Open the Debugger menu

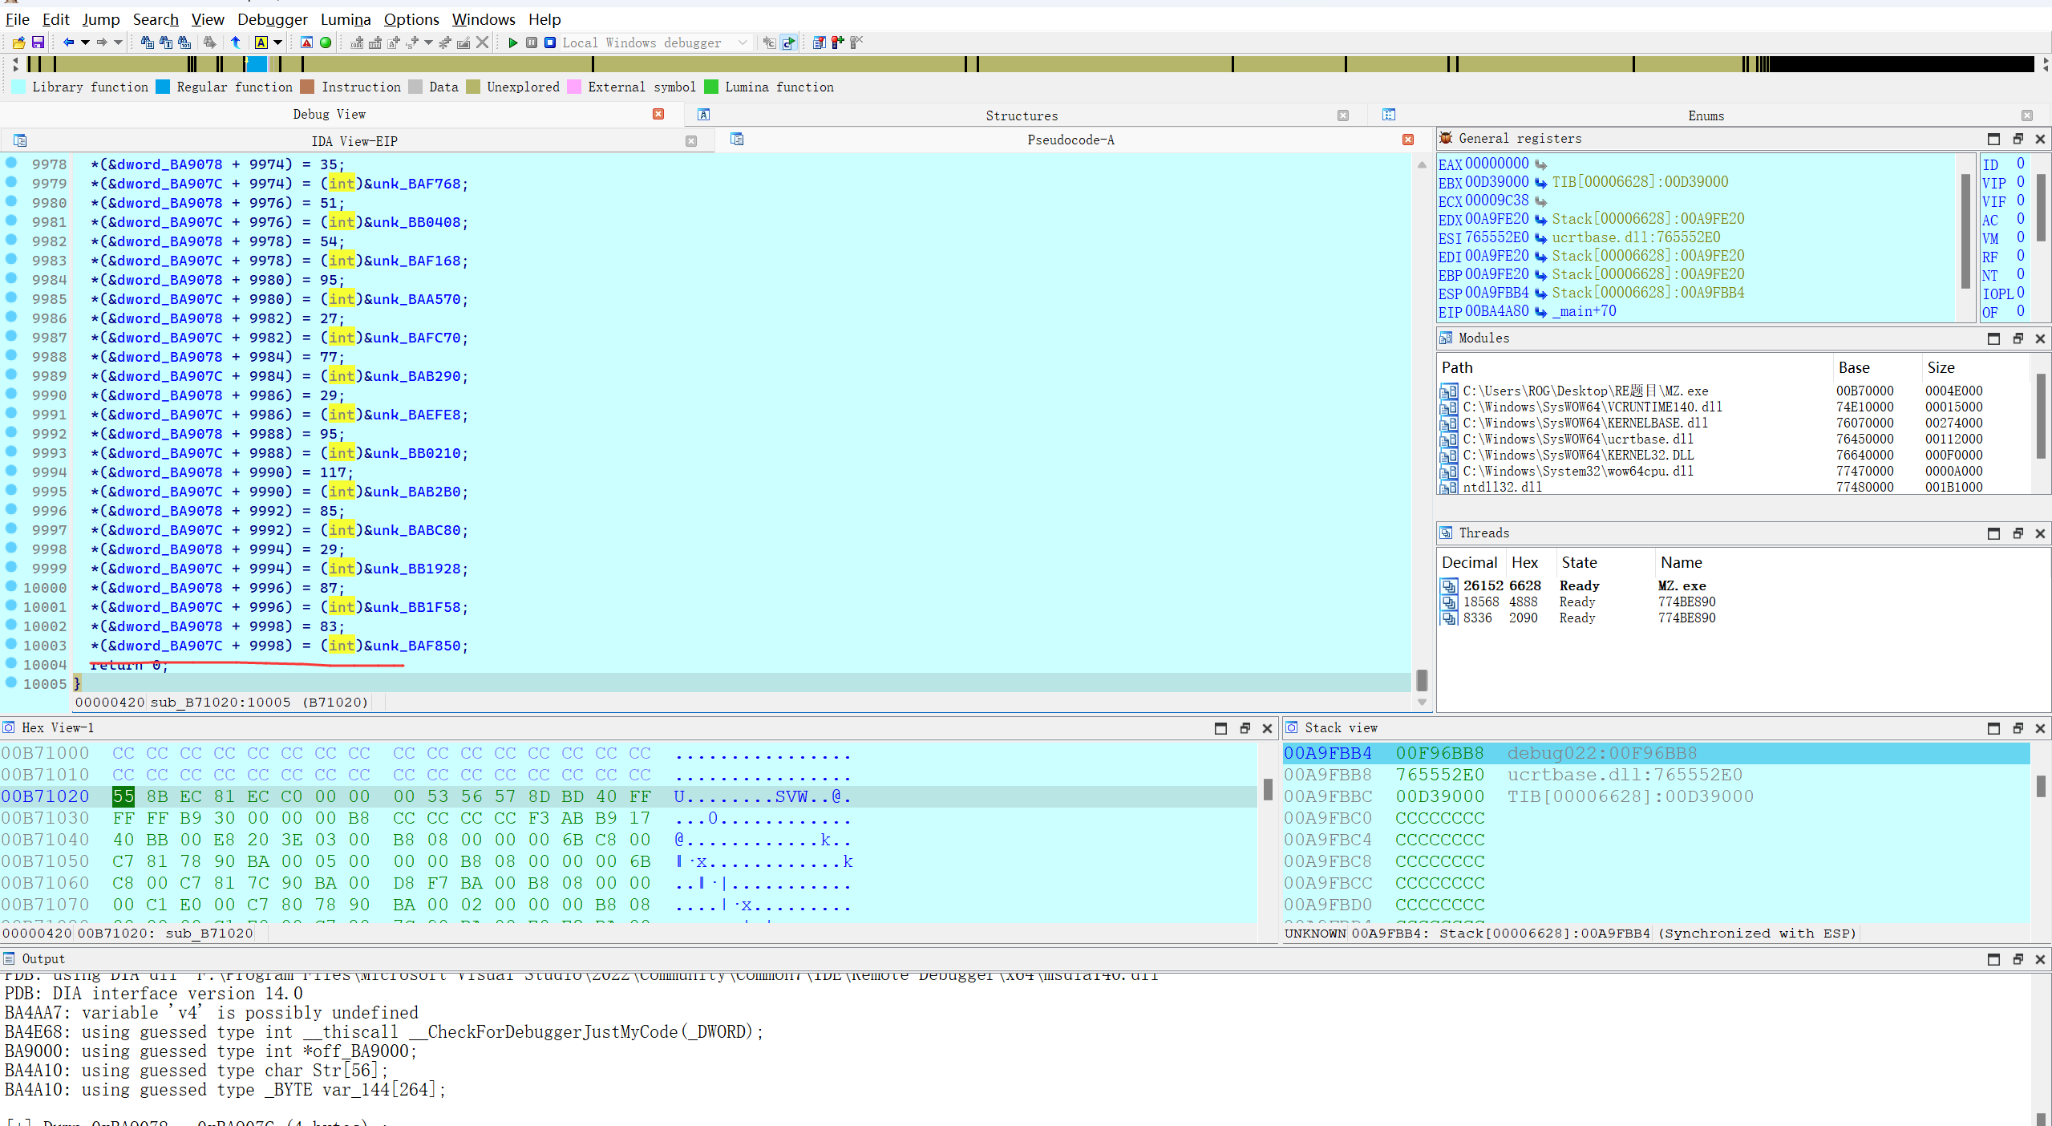pos(273,18)
